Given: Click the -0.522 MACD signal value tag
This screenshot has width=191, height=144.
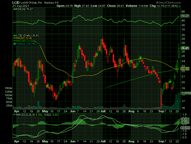Looking at the screenshot, I should (185, 128).
